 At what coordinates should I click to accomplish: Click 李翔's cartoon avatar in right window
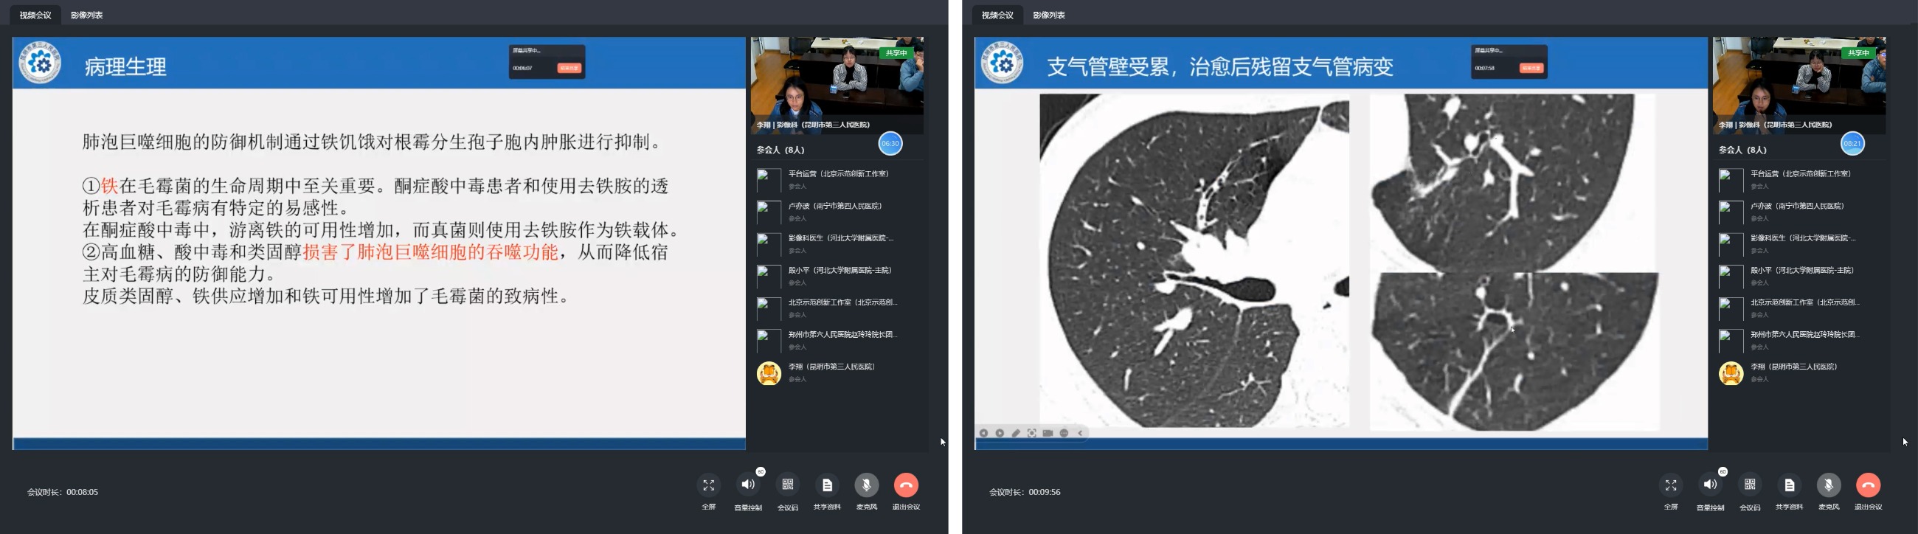click(x=1731, y=373)
